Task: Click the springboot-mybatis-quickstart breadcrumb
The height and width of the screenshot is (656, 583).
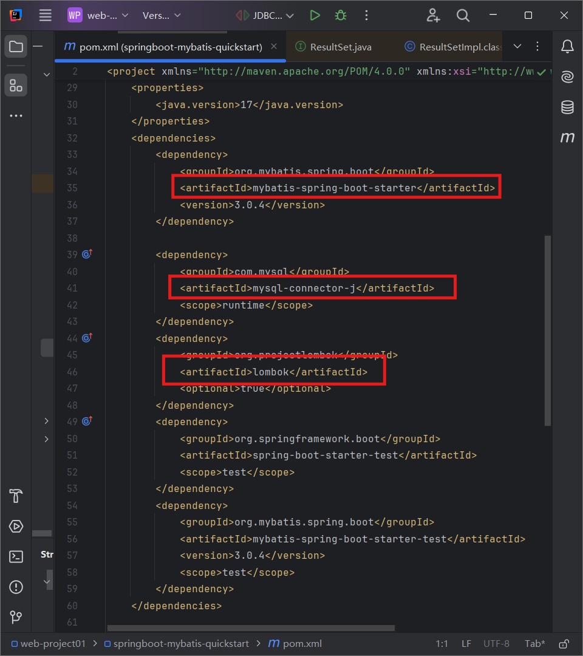Action: click(177, 643)
